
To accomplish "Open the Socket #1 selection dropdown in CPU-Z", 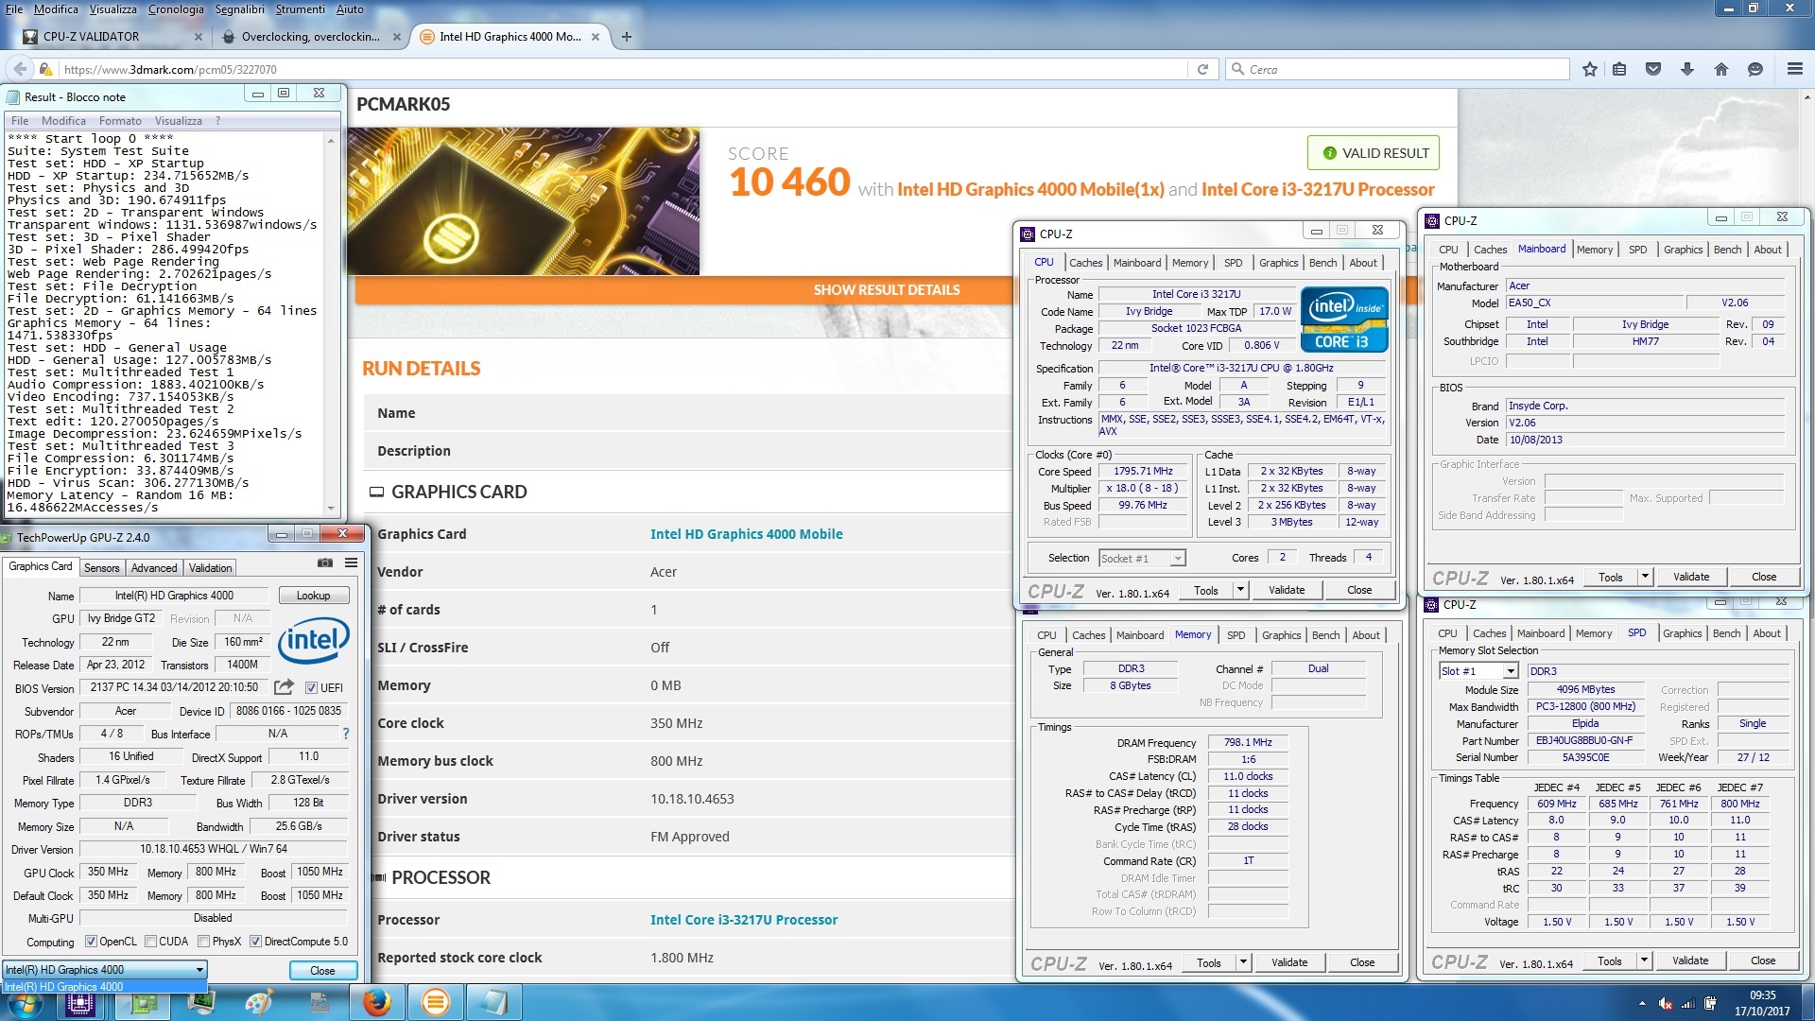I will pyautogui.click(x=1142, y=559).
